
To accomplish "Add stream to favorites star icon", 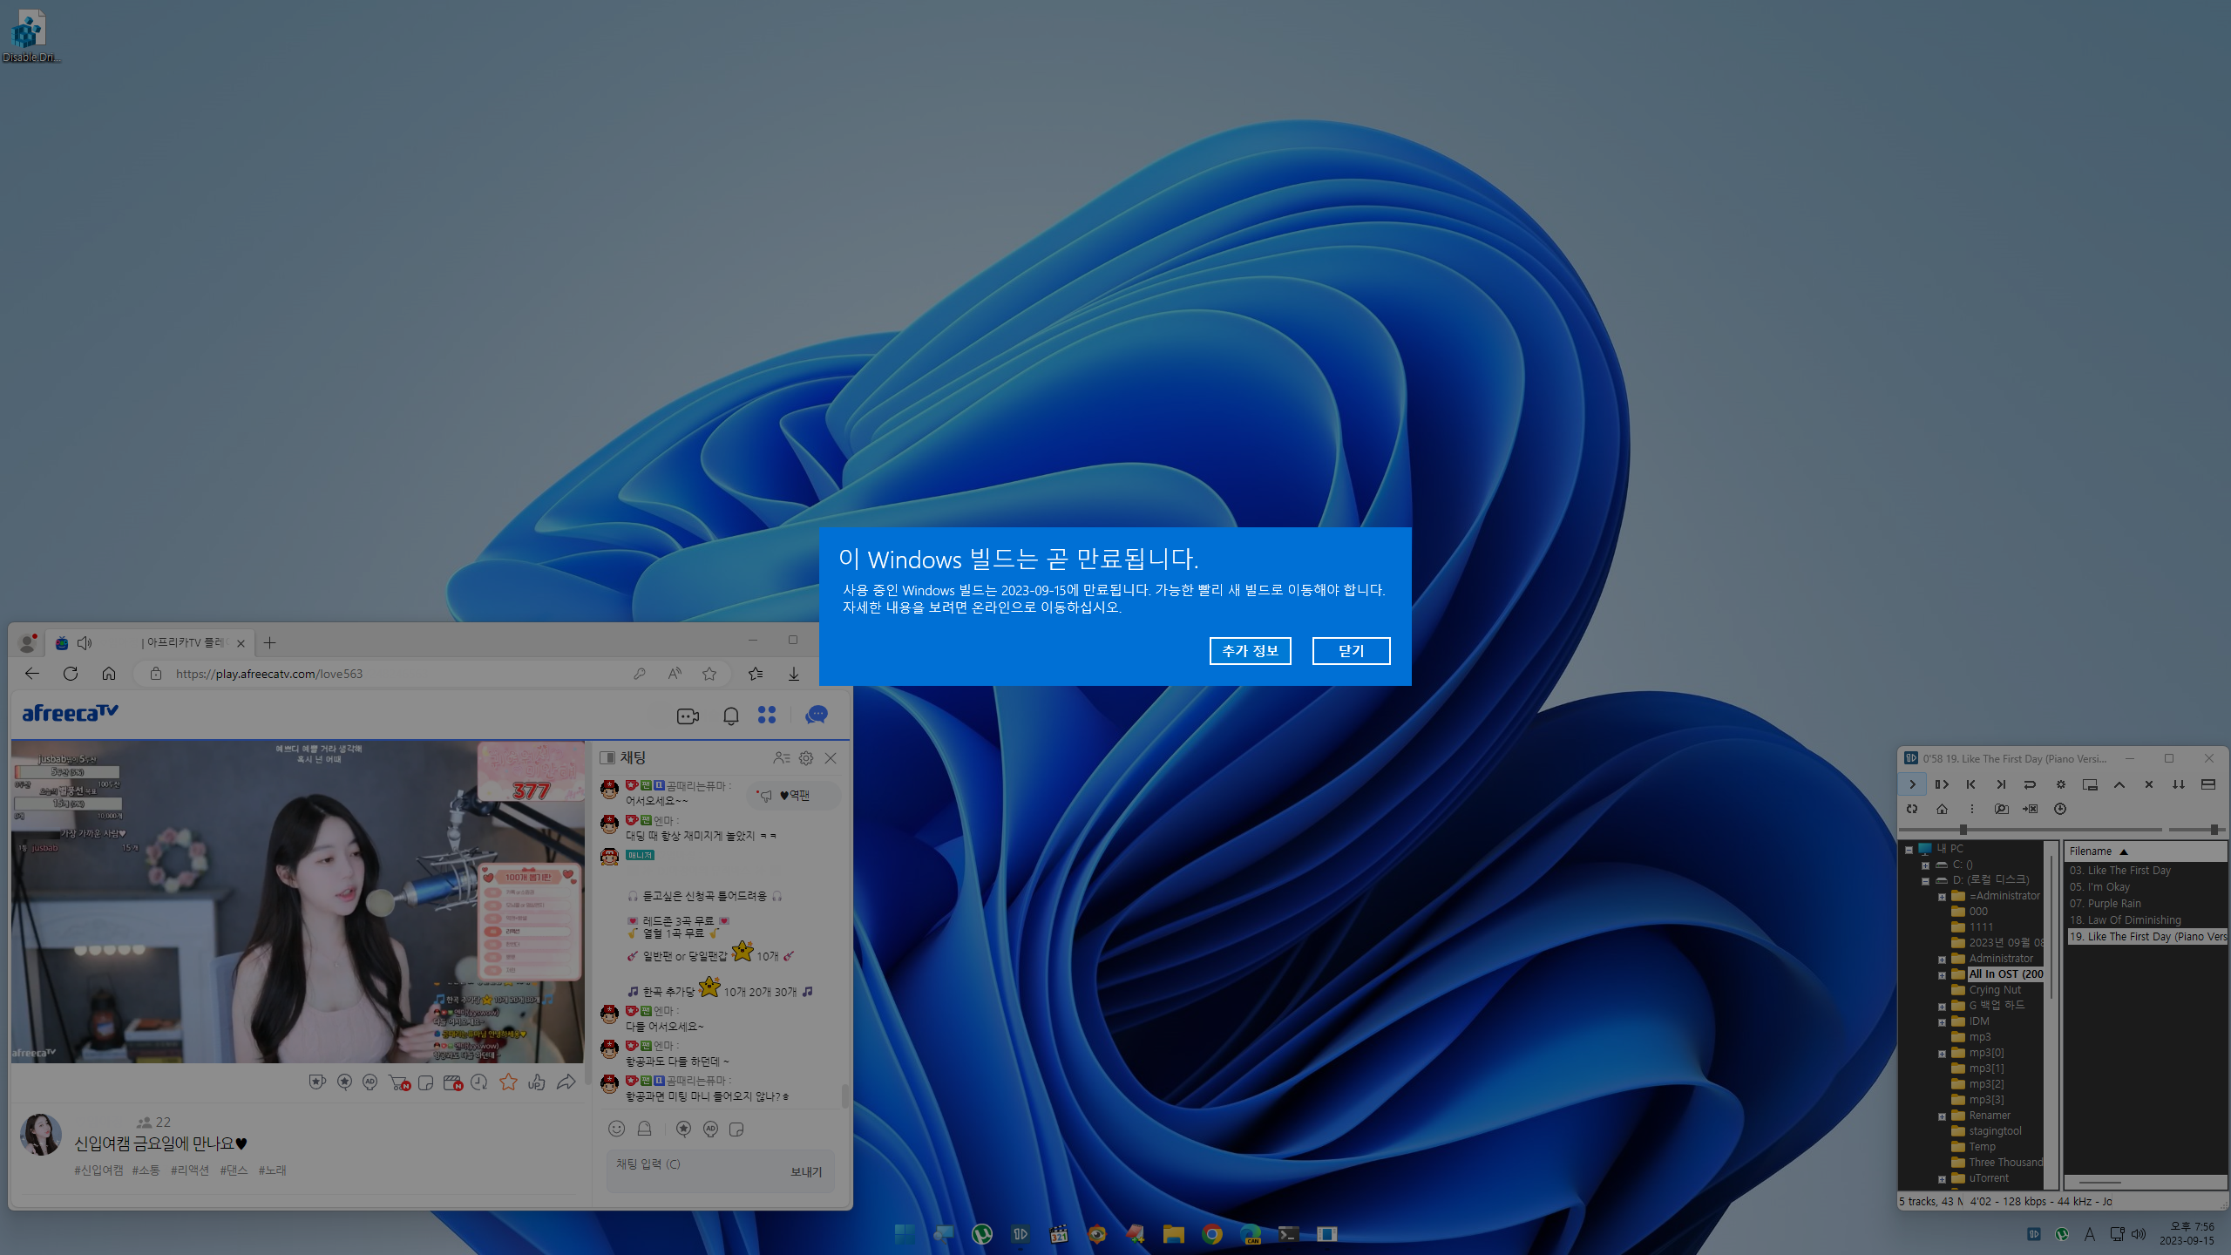I will [x=508, y=1082].
